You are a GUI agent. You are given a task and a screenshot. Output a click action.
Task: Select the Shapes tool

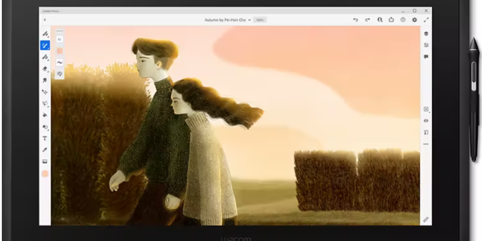[x=45, y=127]
